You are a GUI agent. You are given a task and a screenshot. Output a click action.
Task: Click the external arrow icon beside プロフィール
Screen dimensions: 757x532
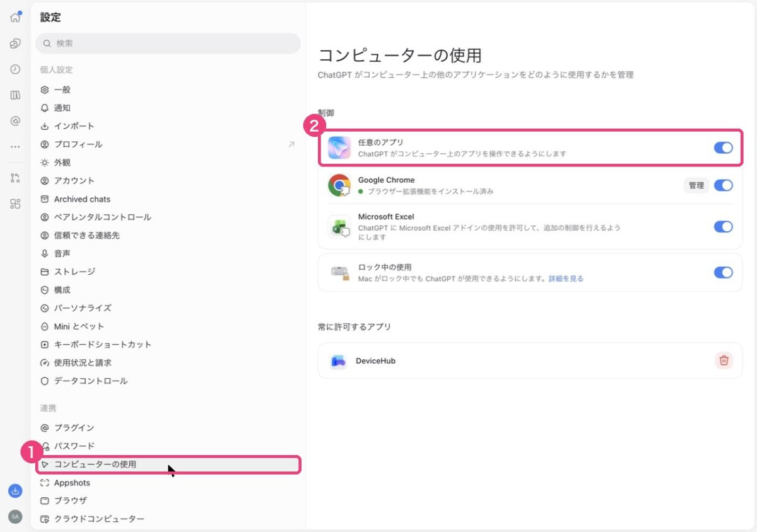291,144
